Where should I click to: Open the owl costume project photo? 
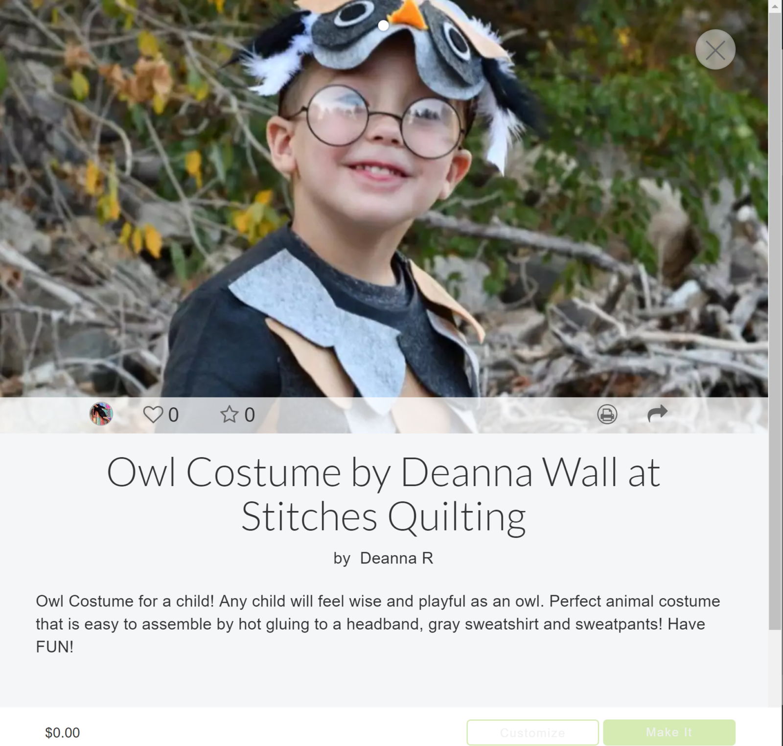(x=384, y=198)
